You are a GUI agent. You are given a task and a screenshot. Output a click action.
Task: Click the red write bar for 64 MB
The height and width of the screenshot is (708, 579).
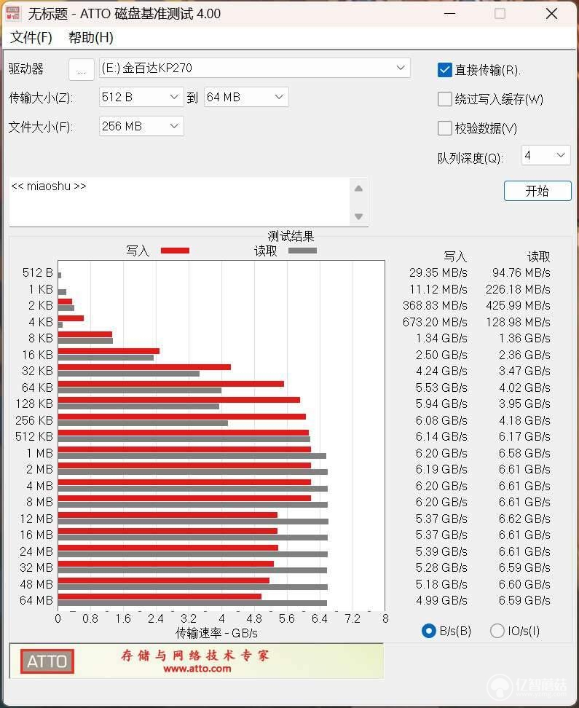[159, 597]
